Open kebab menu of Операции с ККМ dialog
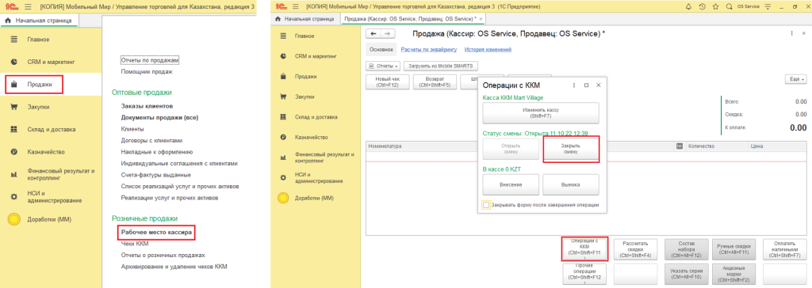Screen dimensions: 812x288 (x=574, y=85)
